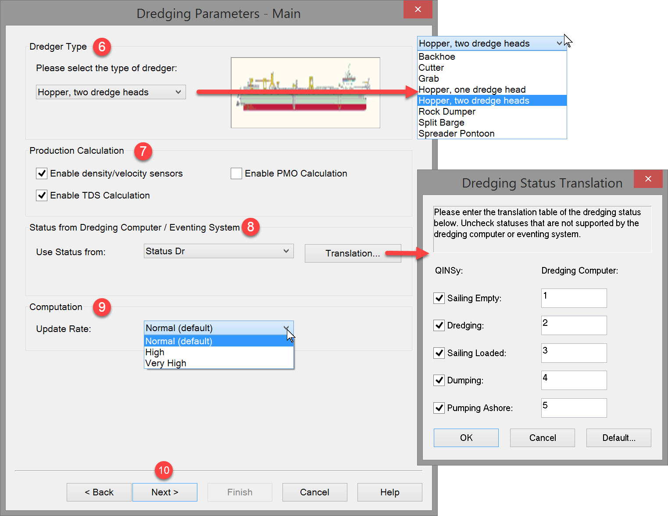Click the dredger ship preview image

tap(305, 93)
